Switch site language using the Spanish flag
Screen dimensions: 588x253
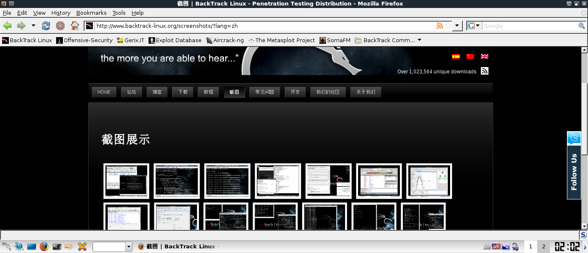pos(456,57)
